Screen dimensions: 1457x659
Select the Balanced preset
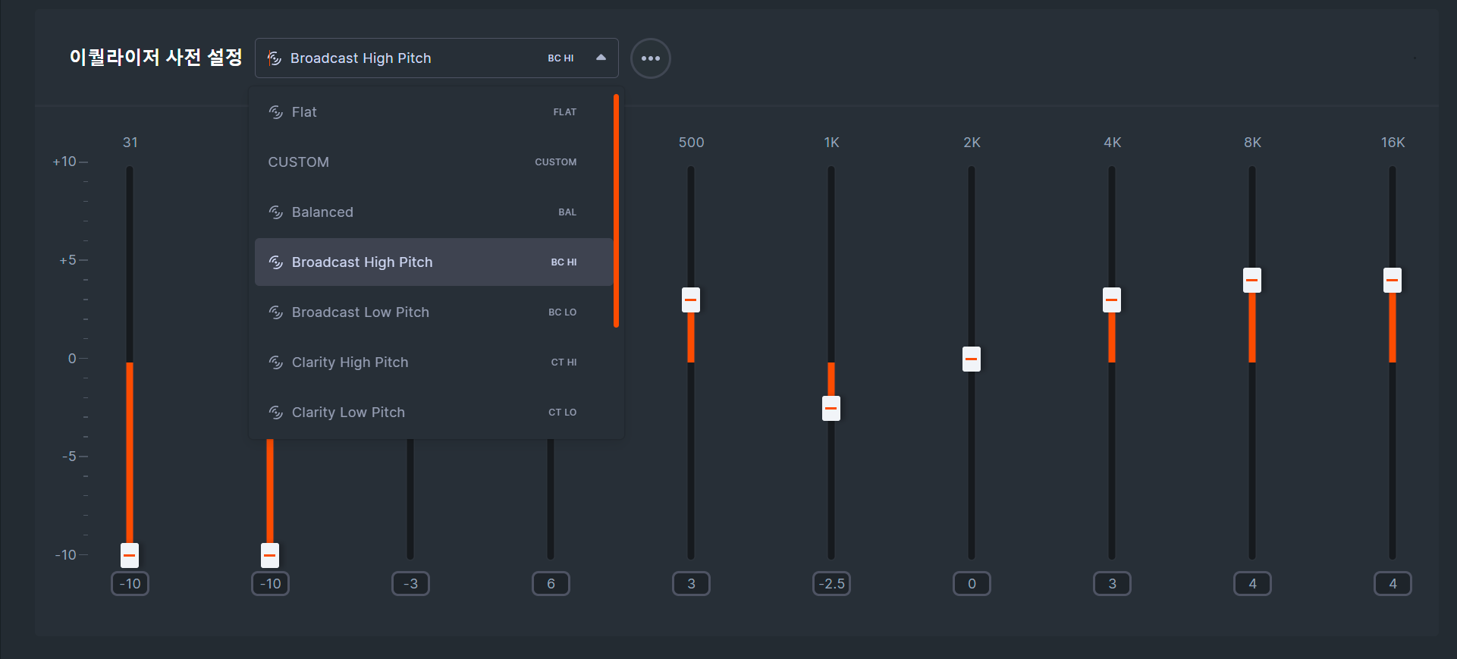433,212
